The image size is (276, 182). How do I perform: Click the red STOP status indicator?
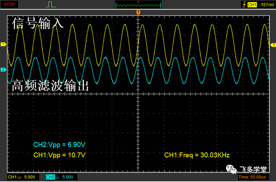point(9,4)
